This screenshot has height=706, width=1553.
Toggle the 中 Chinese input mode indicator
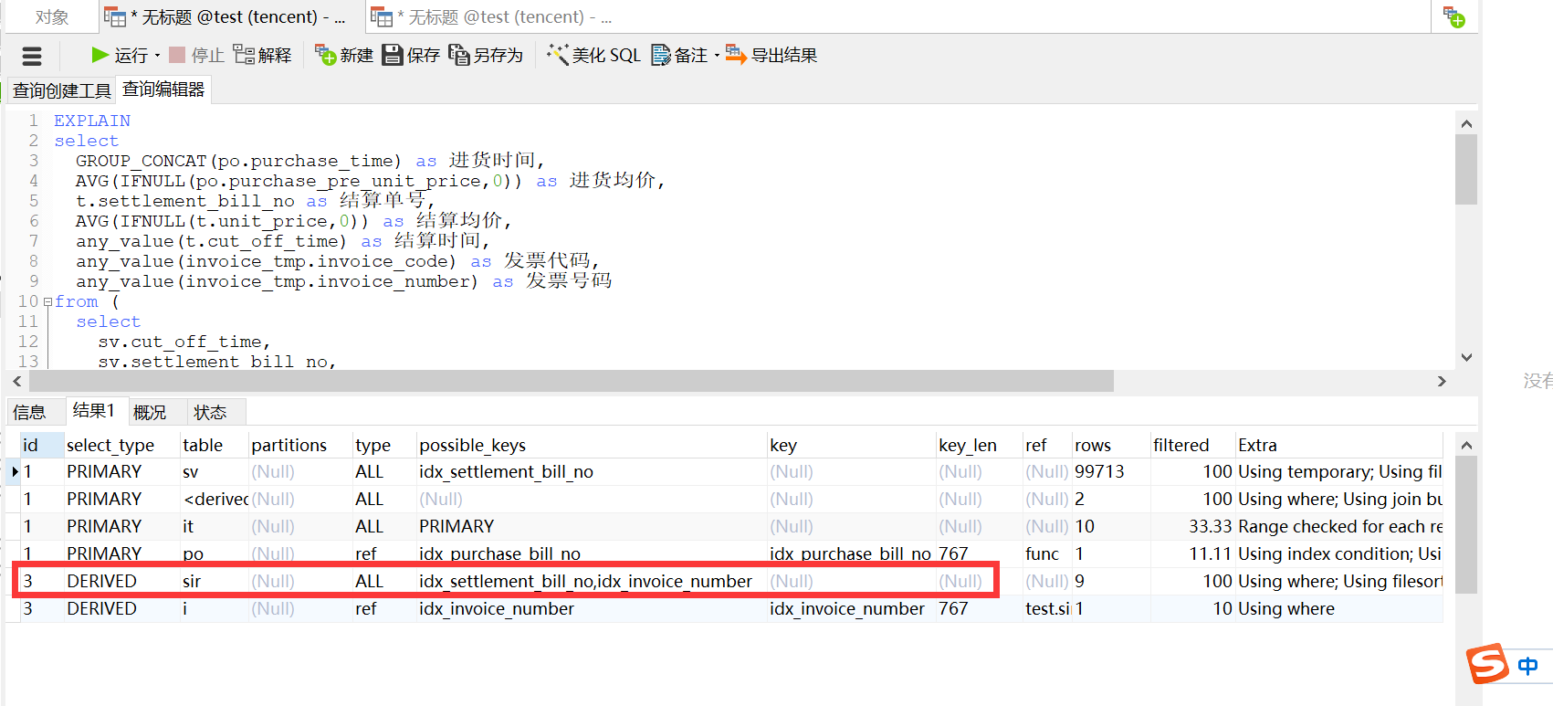click(1528, 666)
